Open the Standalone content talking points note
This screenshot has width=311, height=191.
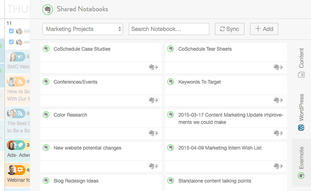[x=214, y=181]
